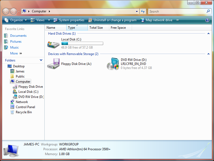
Task: Open Documents favorite link
Action: (18, 36)
